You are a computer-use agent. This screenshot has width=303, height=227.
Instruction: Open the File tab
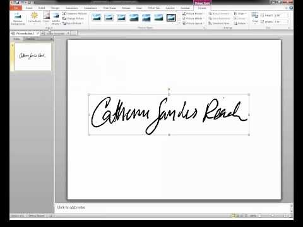[16, 8]
